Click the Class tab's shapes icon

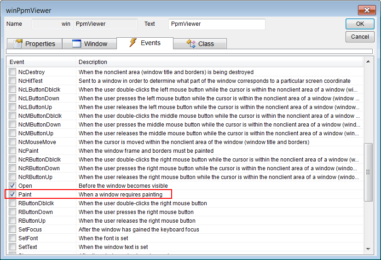[x=191, y=44]
